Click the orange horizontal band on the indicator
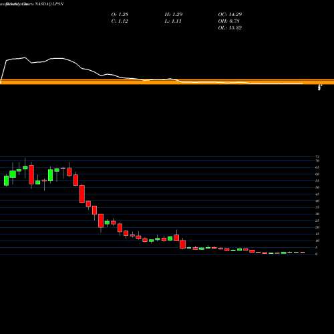This screenshot has width=334, height=334. click(x=167, y=81)
